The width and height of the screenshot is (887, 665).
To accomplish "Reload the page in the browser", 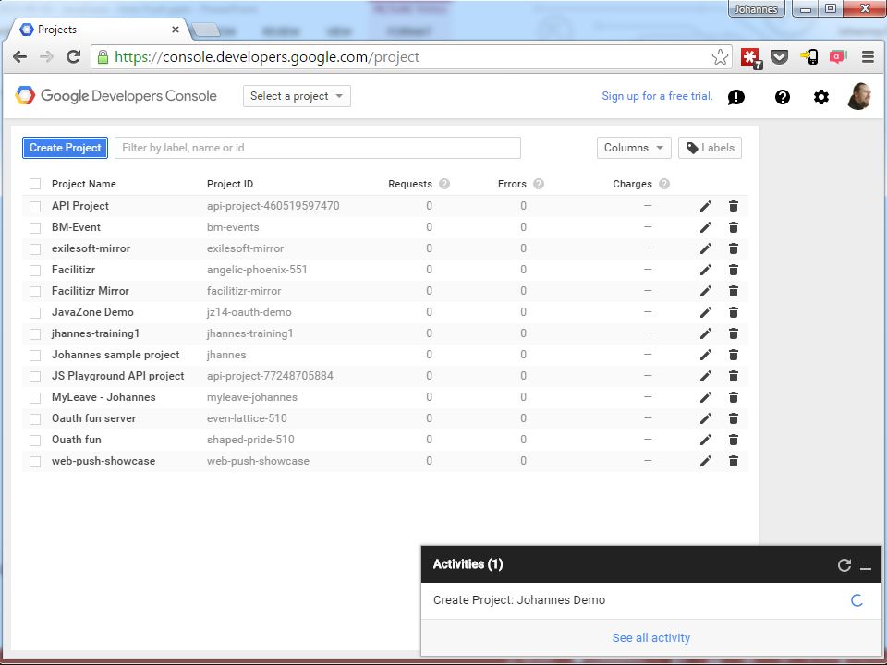I will point(74,56).
